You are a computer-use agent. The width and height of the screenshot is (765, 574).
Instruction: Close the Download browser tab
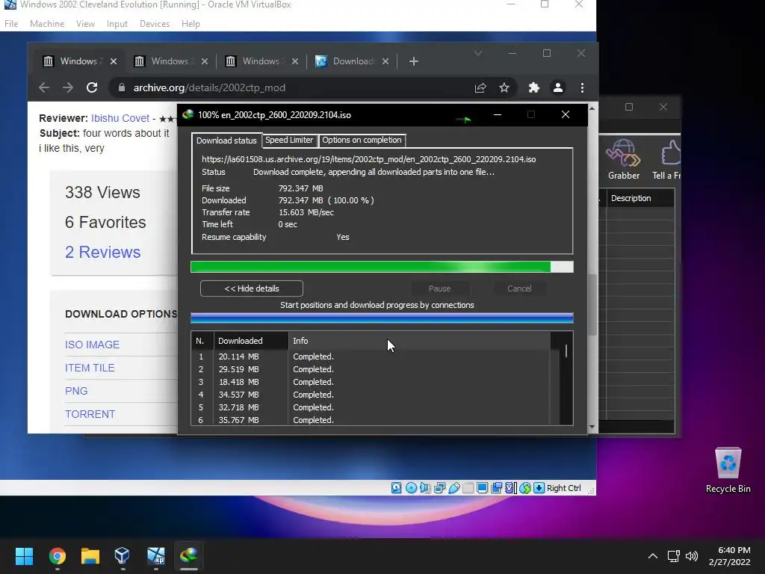pyautogui.click(x=385, y=61)
